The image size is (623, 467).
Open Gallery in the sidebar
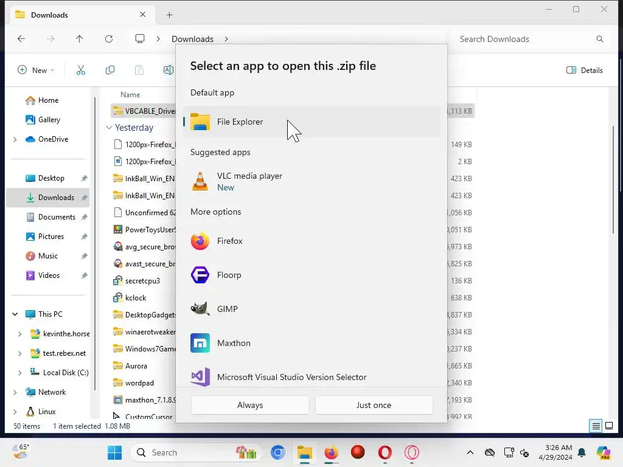tap(49, 120)
